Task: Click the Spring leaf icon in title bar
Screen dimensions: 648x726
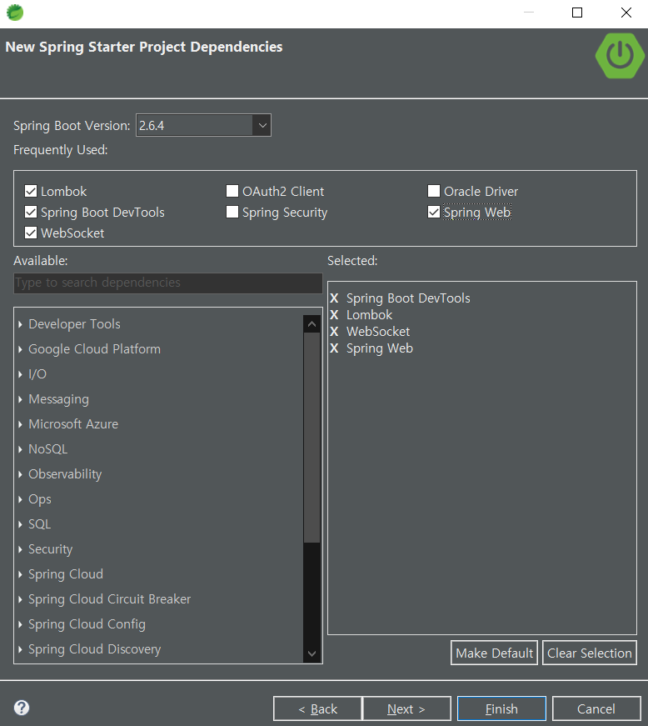Action: click(x=15, y=13)
